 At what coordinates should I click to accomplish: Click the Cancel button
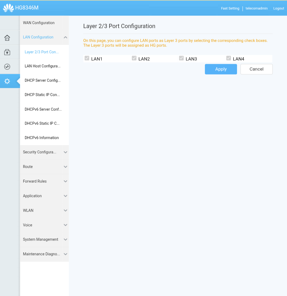[256, 69]
